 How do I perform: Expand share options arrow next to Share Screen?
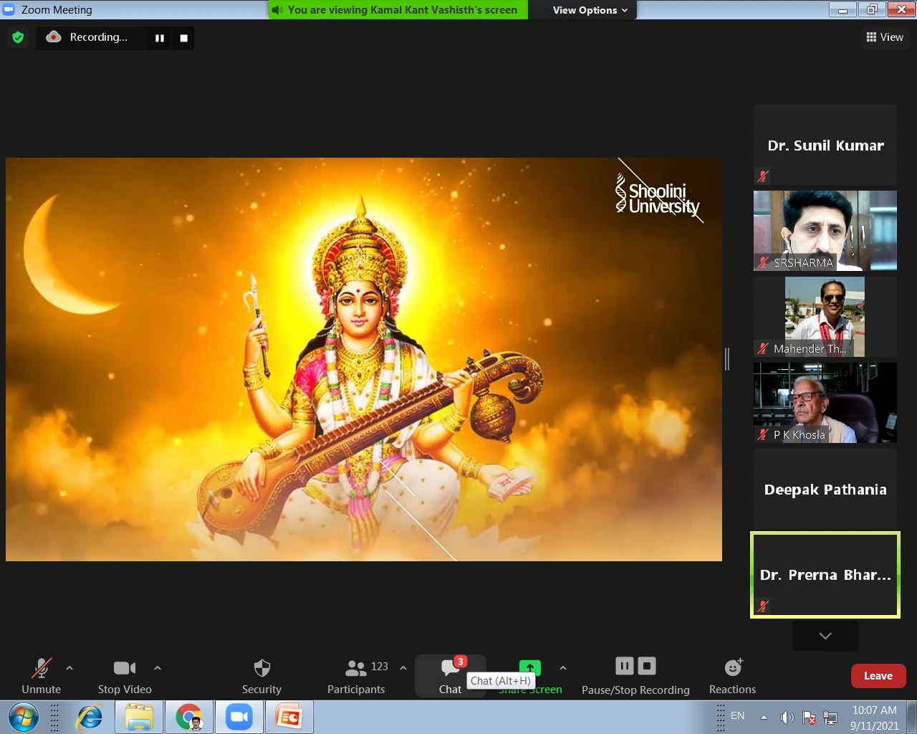pos(563,668)
